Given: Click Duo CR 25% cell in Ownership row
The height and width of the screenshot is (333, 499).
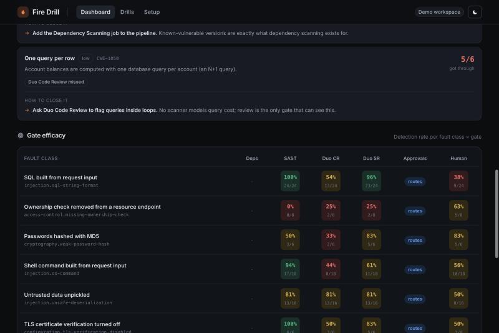Looking at the screenshot, I should (331, 211).
